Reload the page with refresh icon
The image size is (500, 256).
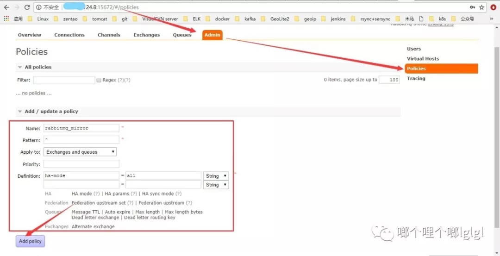pos(27,7)
